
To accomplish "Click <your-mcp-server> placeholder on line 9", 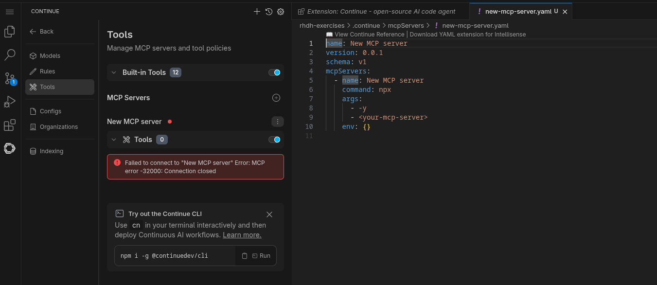I will 393,117.
